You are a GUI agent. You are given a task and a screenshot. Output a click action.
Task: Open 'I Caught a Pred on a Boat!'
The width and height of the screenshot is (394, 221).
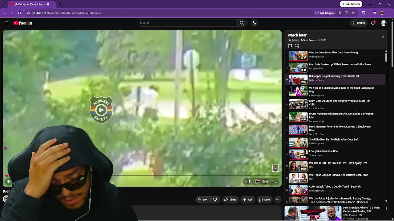(x=324, y=151)
